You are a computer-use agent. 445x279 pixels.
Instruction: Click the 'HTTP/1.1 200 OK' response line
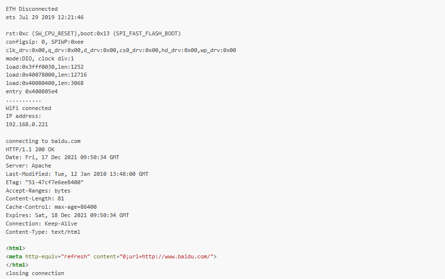[30, 149]
